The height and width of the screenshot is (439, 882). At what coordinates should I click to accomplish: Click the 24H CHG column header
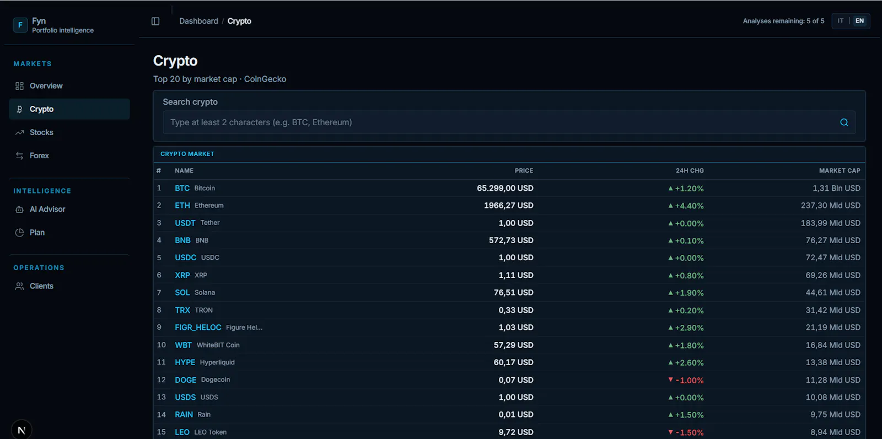[690, 171]
